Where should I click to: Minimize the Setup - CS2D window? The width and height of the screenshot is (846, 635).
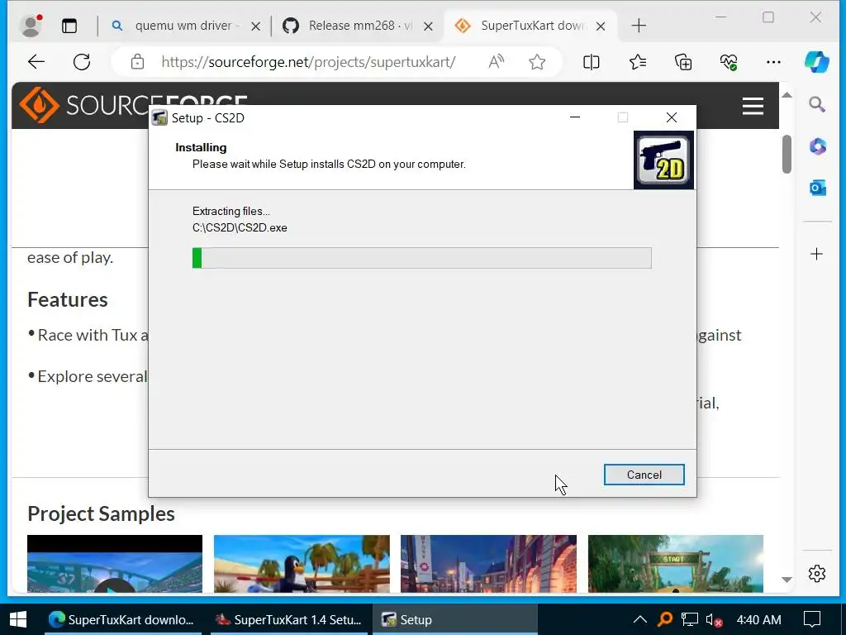[575, 117]
